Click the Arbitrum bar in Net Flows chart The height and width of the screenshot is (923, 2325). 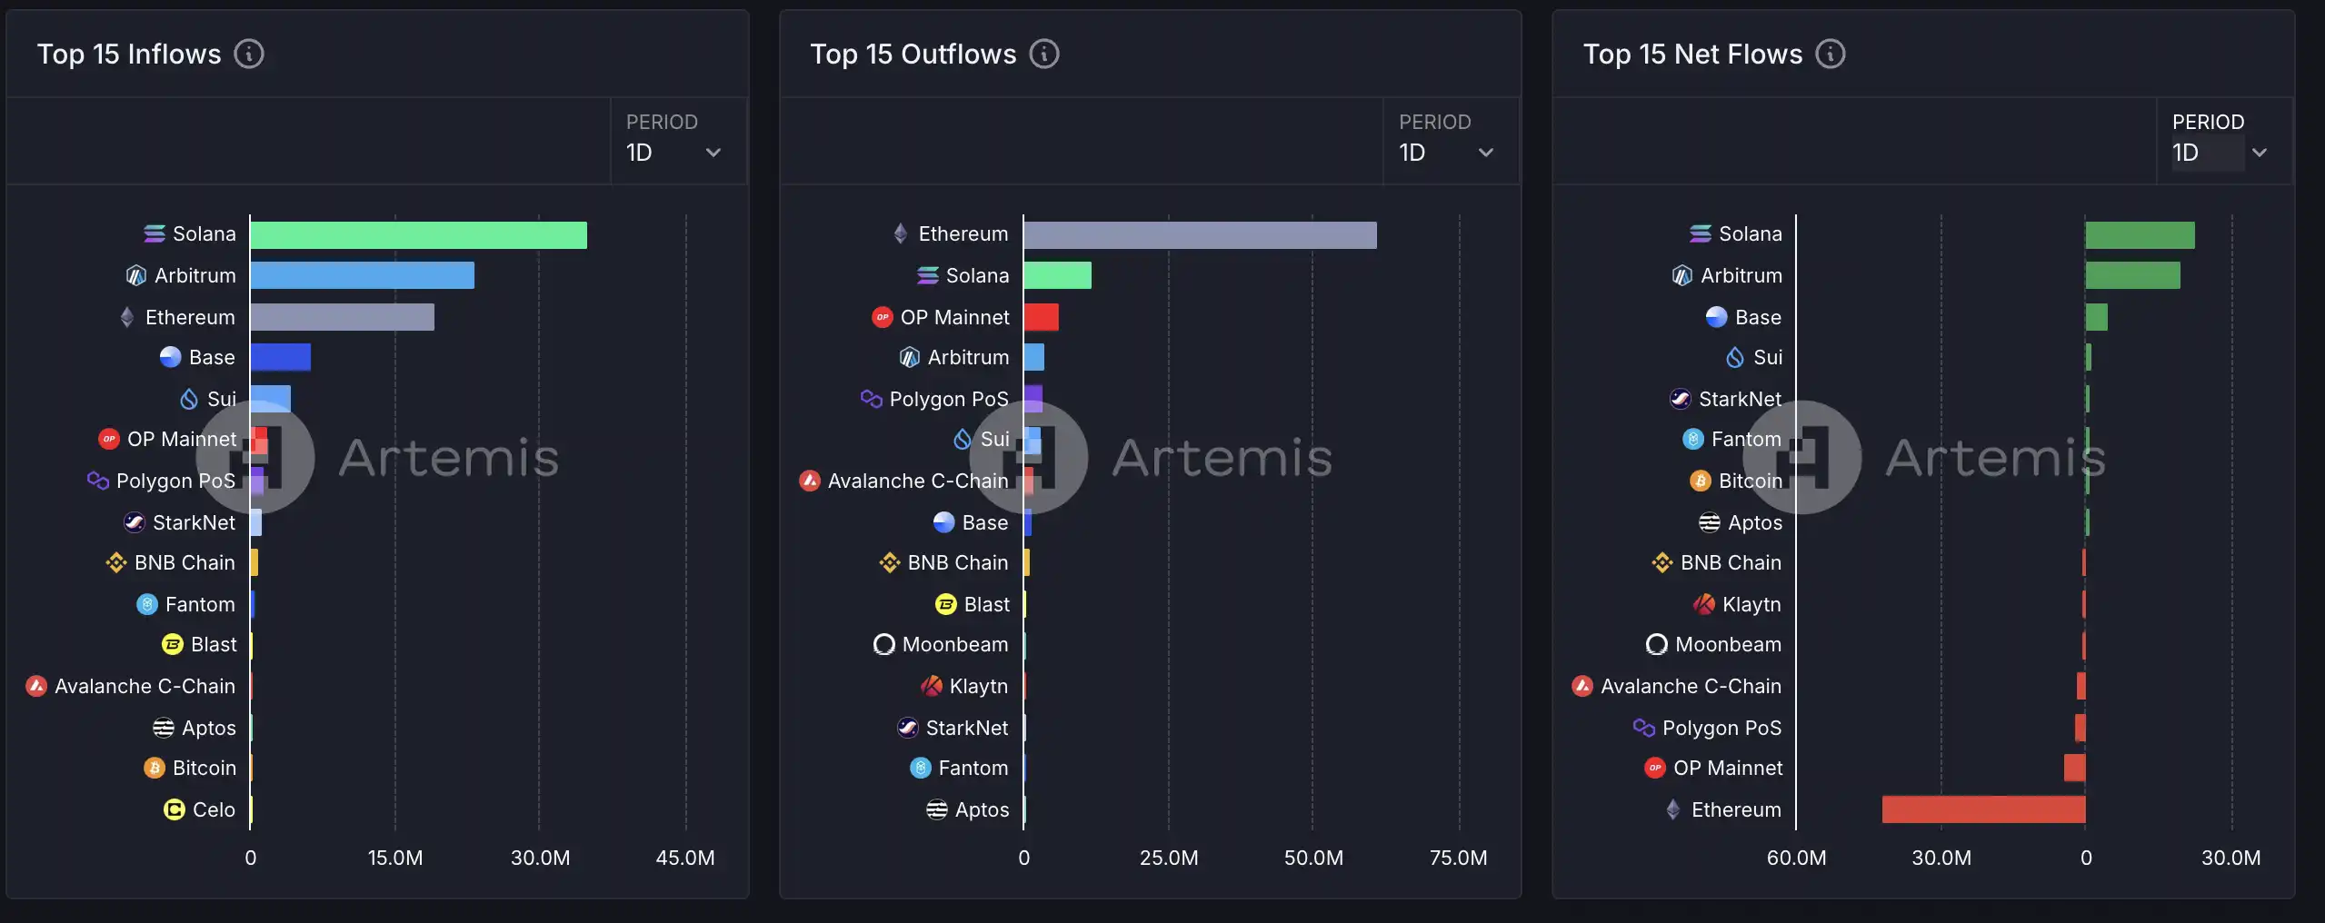(x=2132, y=275)
